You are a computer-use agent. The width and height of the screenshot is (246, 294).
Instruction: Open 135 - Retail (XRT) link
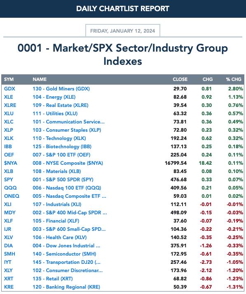pos(53,279)
